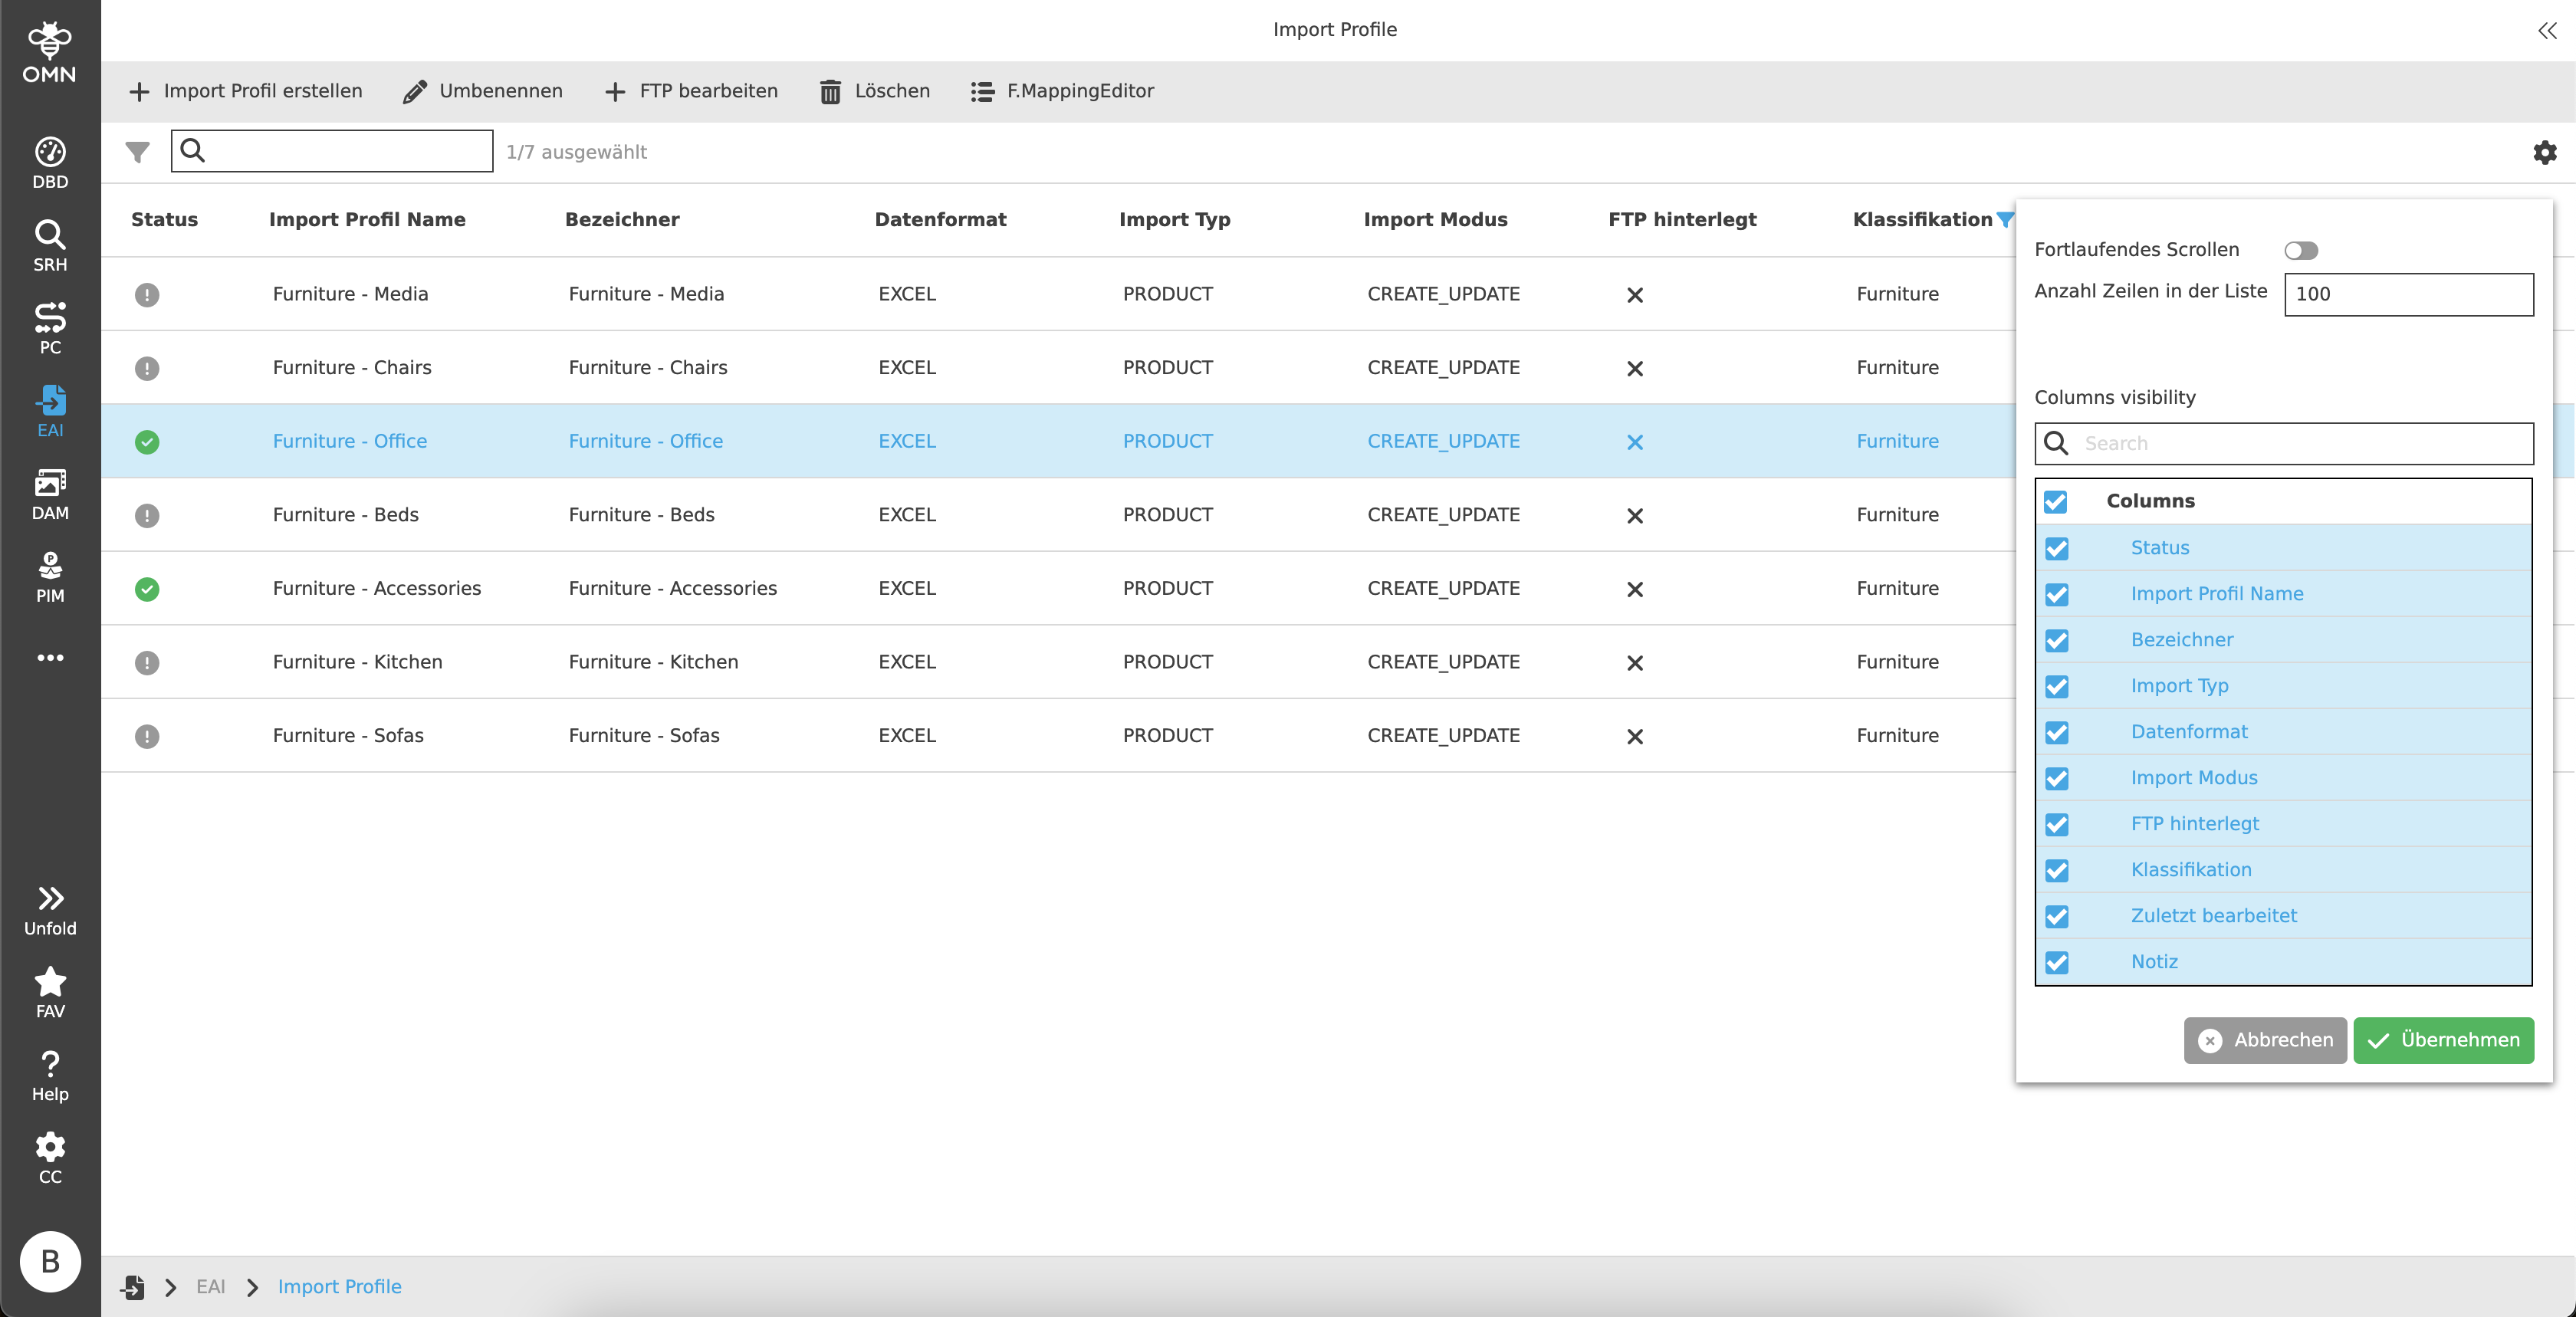Click the Übernehmen button
Viewport: 2576px width, 1317px height.
[2442, 1040]
